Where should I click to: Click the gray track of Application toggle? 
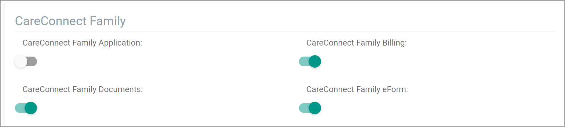pos(32,61)
